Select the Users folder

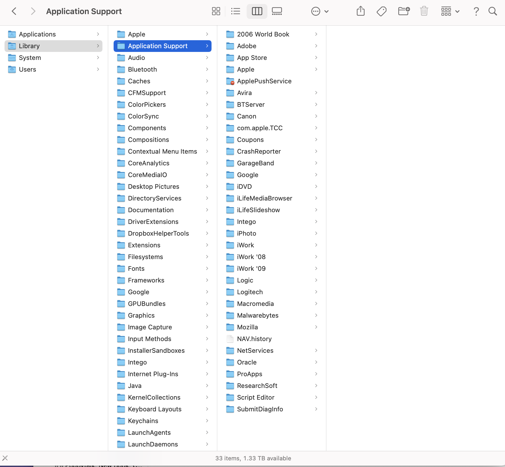pos(53,69)
